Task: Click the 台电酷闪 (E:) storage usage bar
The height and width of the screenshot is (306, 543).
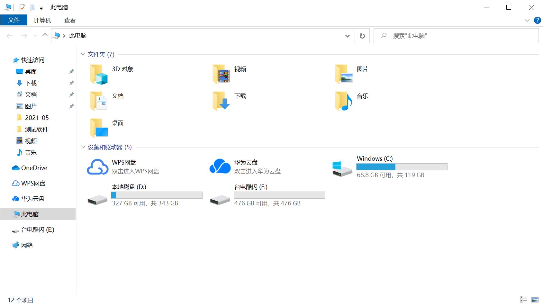Action: click(279, 195)
